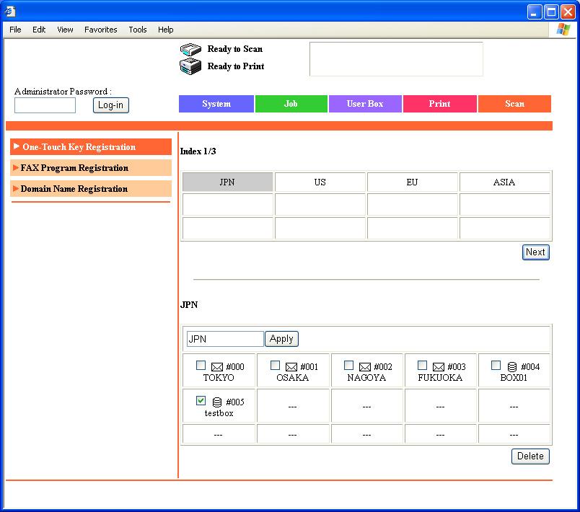Switch to the Scan tab
The image size is (580, 512).
[x=514, y=104]
